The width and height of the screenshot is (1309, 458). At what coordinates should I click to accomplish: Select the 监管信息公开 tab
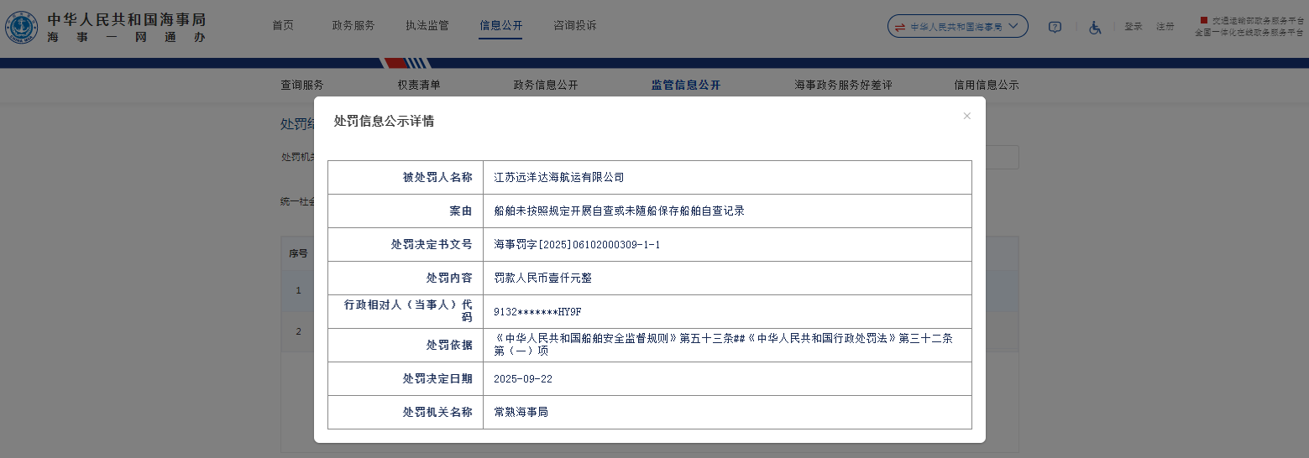pyautogui.click(x=686, y=85)
